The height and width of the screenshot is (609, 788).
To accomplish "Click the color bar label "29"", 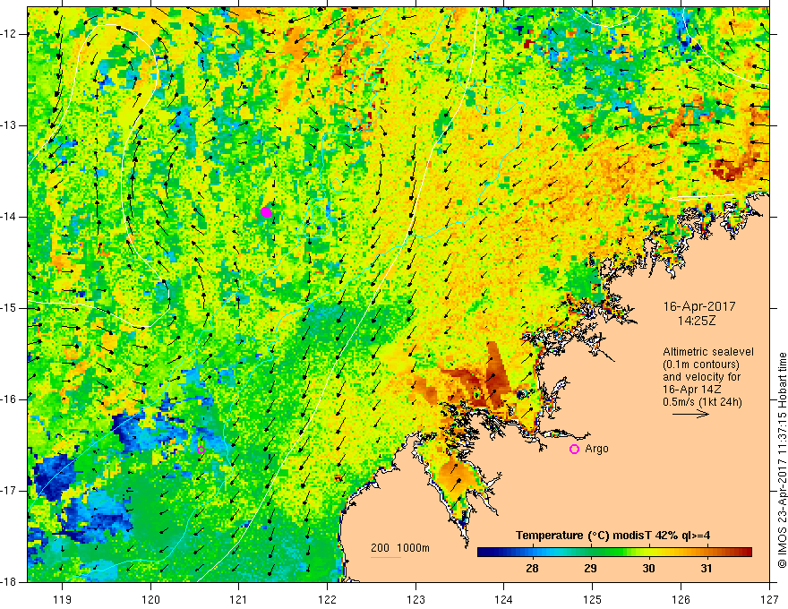I will 590,569.
